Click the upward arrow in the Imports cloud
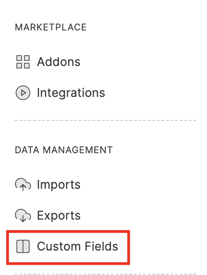Screen dimensions: 207x275 pyautogui.click(x=23, y=188)
